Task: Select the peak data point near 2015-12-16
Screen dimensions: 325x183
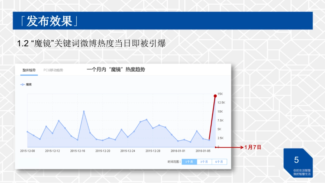Action: (x=84, y=111)
